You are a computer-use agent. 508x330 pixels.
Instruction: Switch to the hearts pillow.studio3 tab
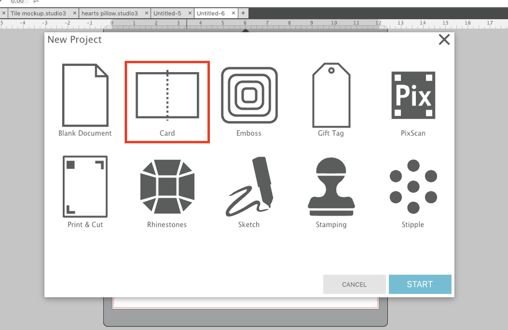[x=110, y=13]
